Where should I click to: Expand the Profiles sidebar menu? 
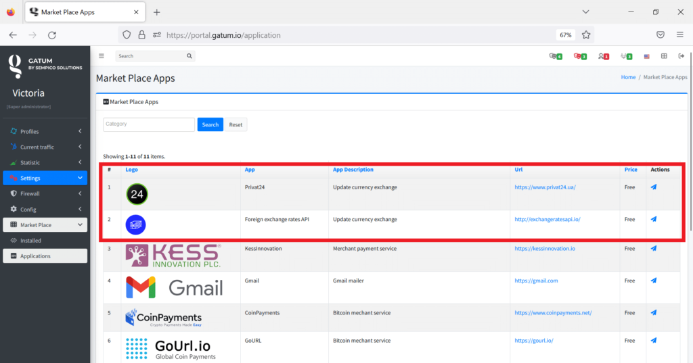tap(45, 131)
